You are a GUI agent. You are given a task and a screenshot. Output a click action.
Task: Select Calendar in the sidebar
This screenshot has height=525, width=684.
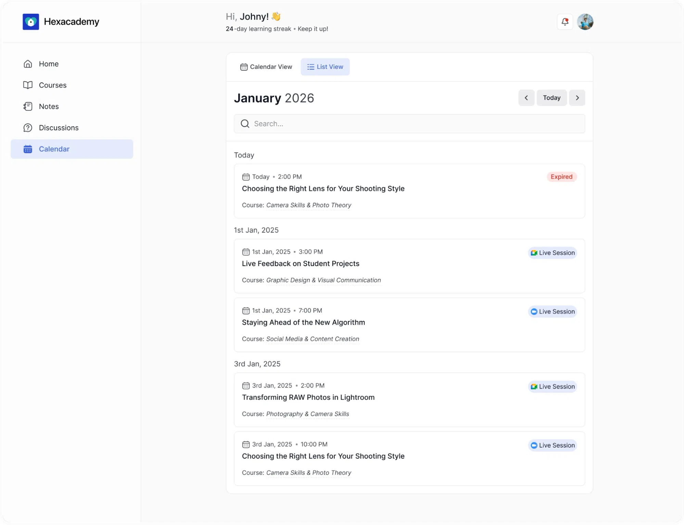(72, 149)
